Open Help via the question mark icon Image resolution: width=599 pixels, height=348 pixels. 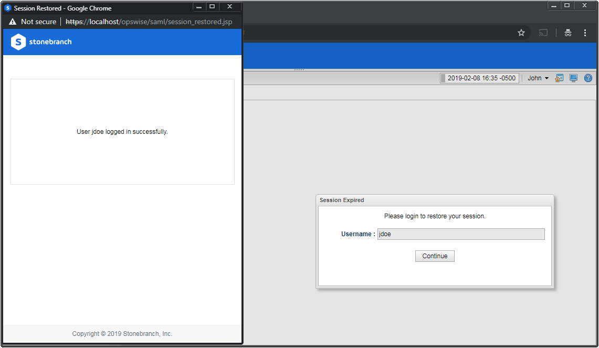pyautogui.click(x=588, y=78)
